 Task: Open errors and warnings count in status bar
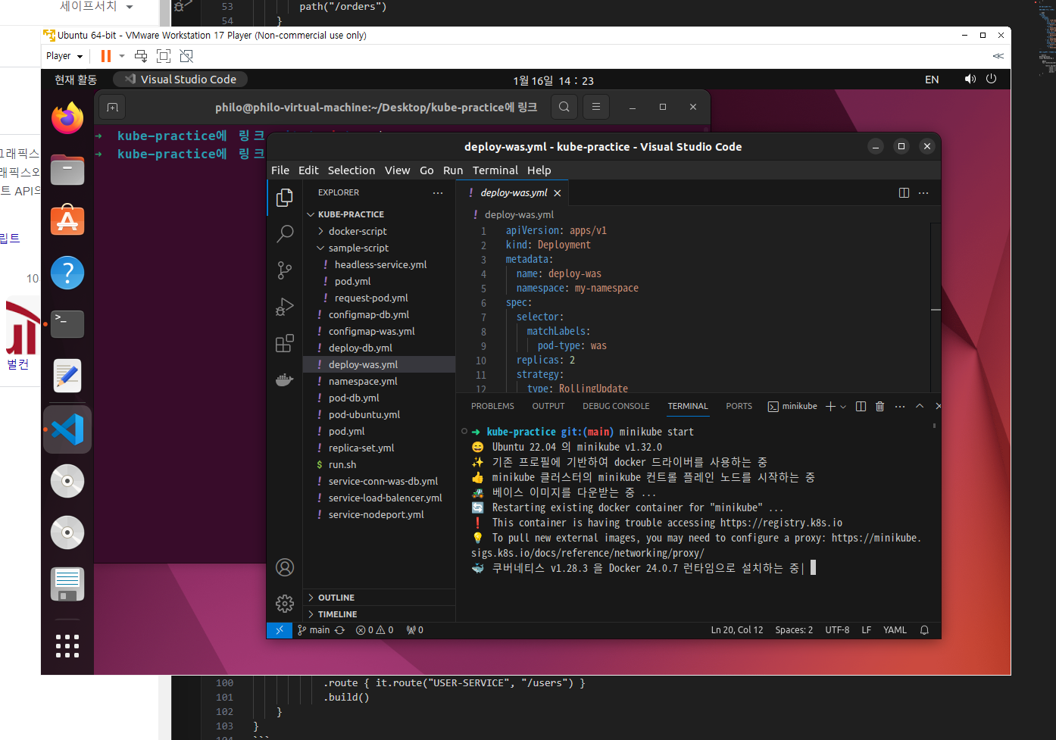[x=375, y=630]
